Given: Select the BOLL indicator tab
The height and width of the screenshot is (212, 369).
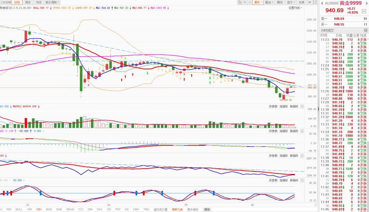Looking at the screenshot, I should tap(19, 209).
